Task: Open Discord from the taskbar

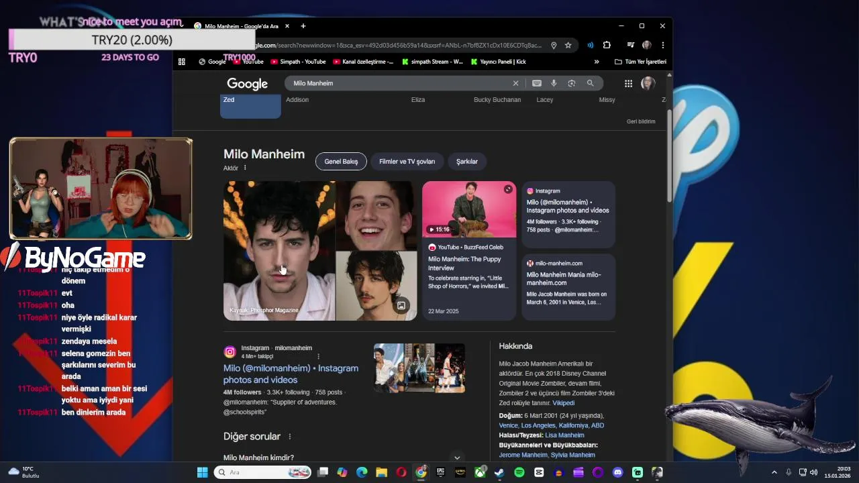Action: point(617,472)
